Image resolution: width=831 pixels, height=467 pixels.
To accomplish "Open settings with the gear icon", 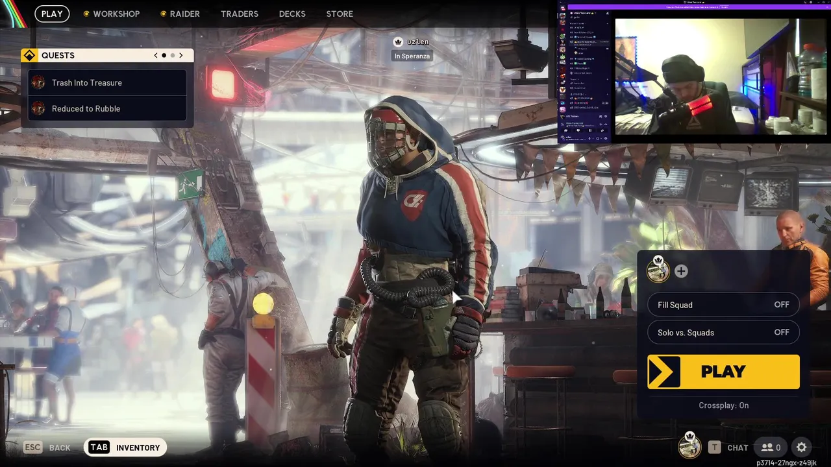I will [802, 448].
